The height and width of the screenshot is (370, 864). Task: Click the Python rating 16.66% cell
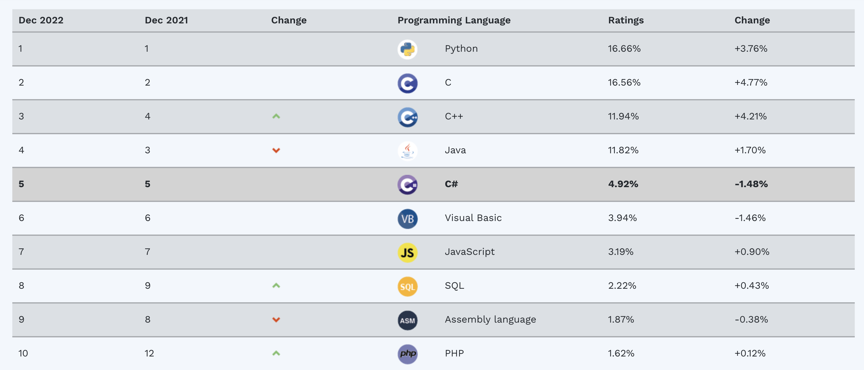point(624,49)
